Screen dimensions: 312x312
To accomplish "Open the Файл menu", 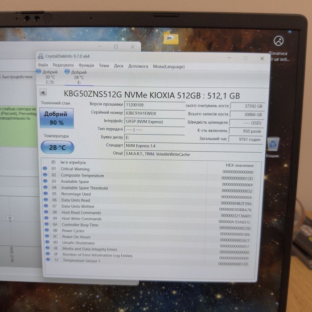I will (x=43, y=65).
